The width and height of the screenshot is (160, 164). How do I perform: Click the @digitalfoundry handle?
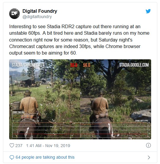point(37,17)
